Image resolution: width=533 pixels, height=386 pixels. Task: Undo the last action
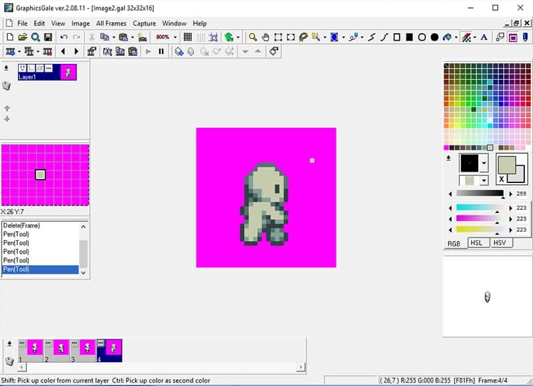click(64, 37)
